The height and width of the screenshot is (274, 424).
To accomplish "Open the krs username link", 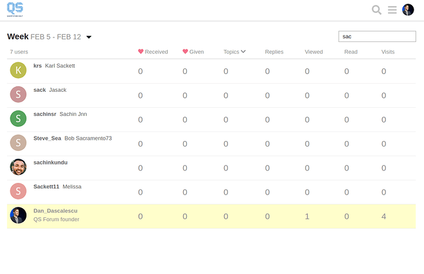I will point(37,66).
